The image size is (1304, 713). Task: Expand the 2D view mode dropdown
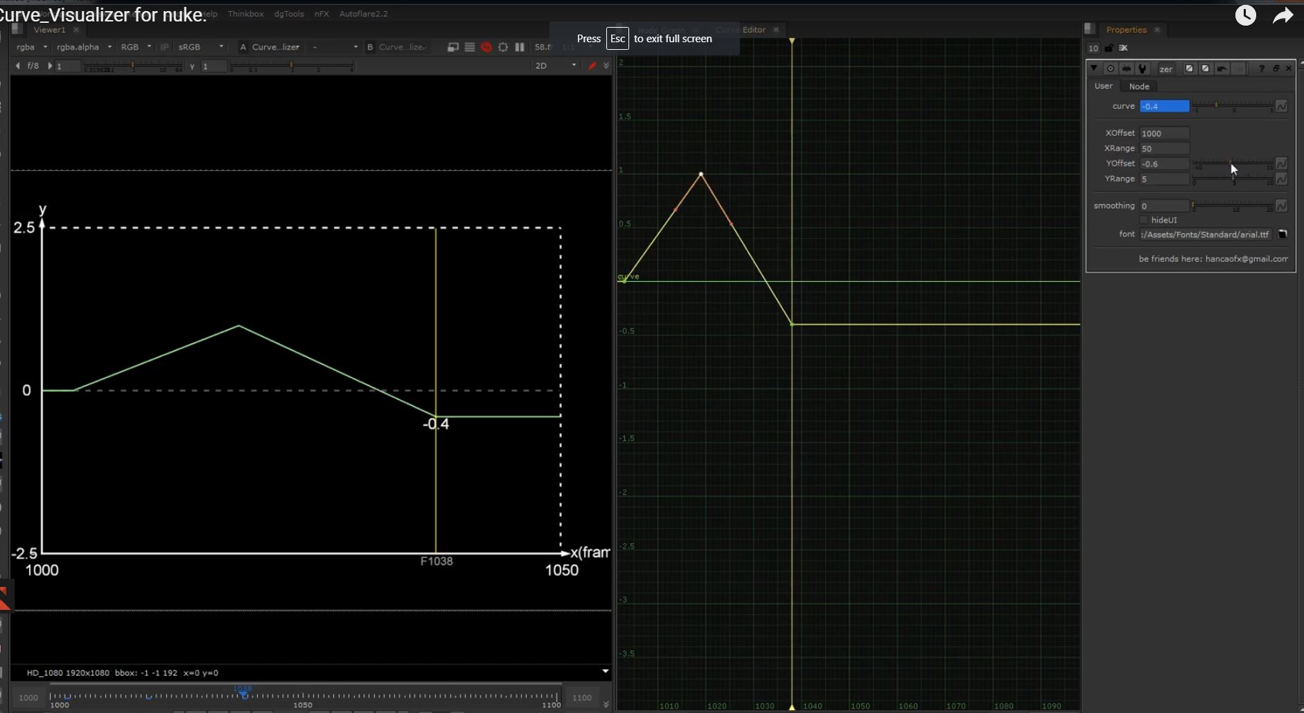pyautogui.click(x=555, y=66)
